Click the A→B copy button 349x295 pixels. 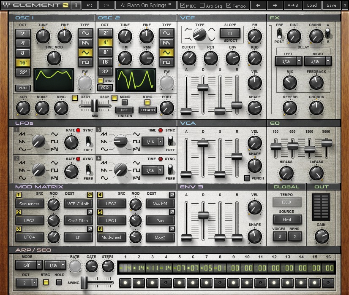(293, 5)
